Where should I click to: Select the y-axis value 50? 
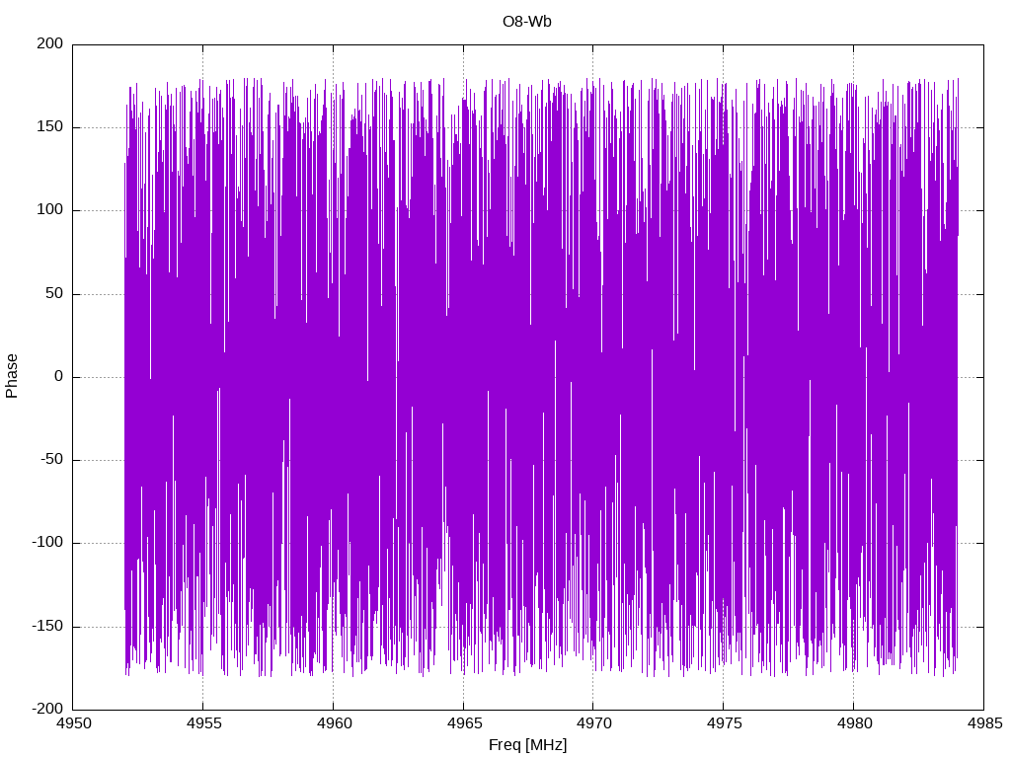point(55,293)
